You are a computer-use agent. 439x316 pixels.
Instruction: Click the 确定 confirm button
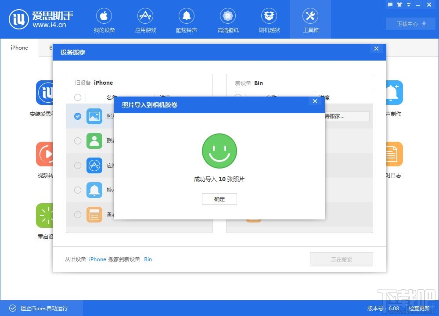click(x=219, y=199)
